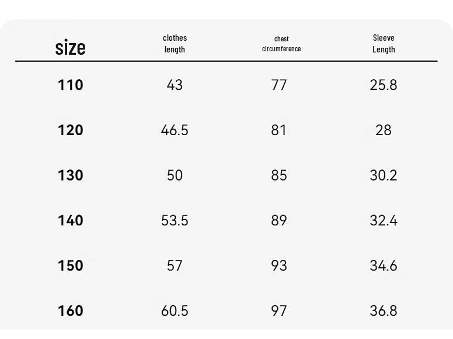This screenshot has width=453, height=339.
Task: Click sleeve length value 34.6
Action: click(x=384, y=266)
